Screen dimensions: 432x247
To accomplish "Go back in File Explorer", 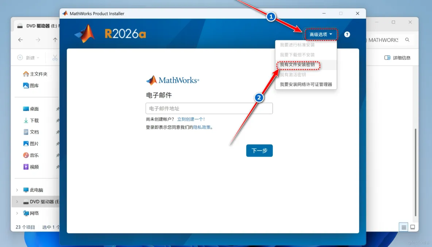I will click(x=20, y=40).
